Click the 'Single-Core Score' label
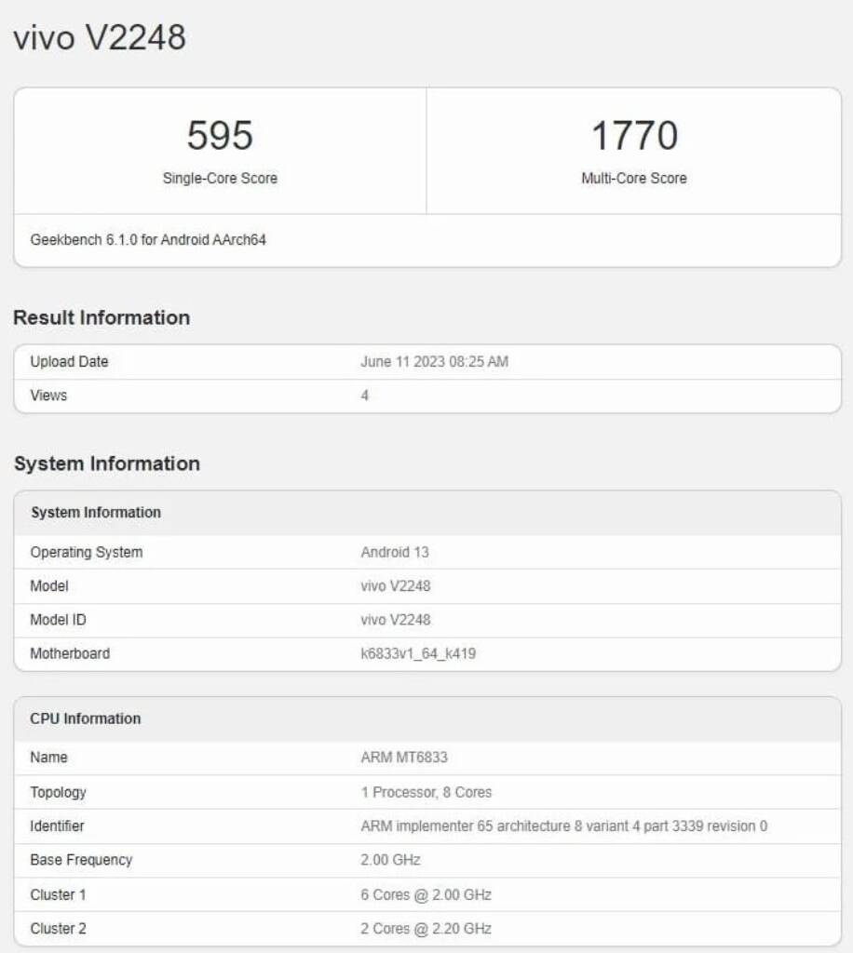The width and height of the screenshot is (853, 953). click(x=220, y=178)
